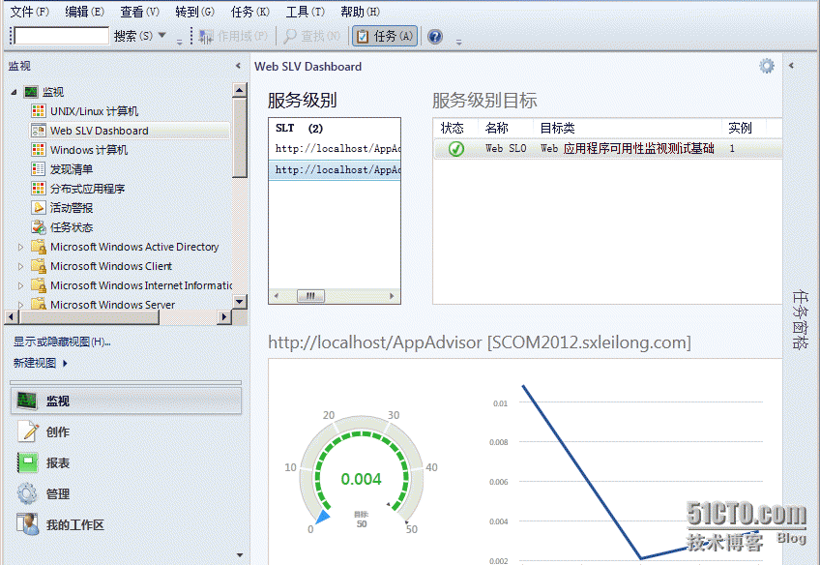820x565 pixels.
Task: Click SLT list scroll-right arrow
Action: (x=392, y=296)
